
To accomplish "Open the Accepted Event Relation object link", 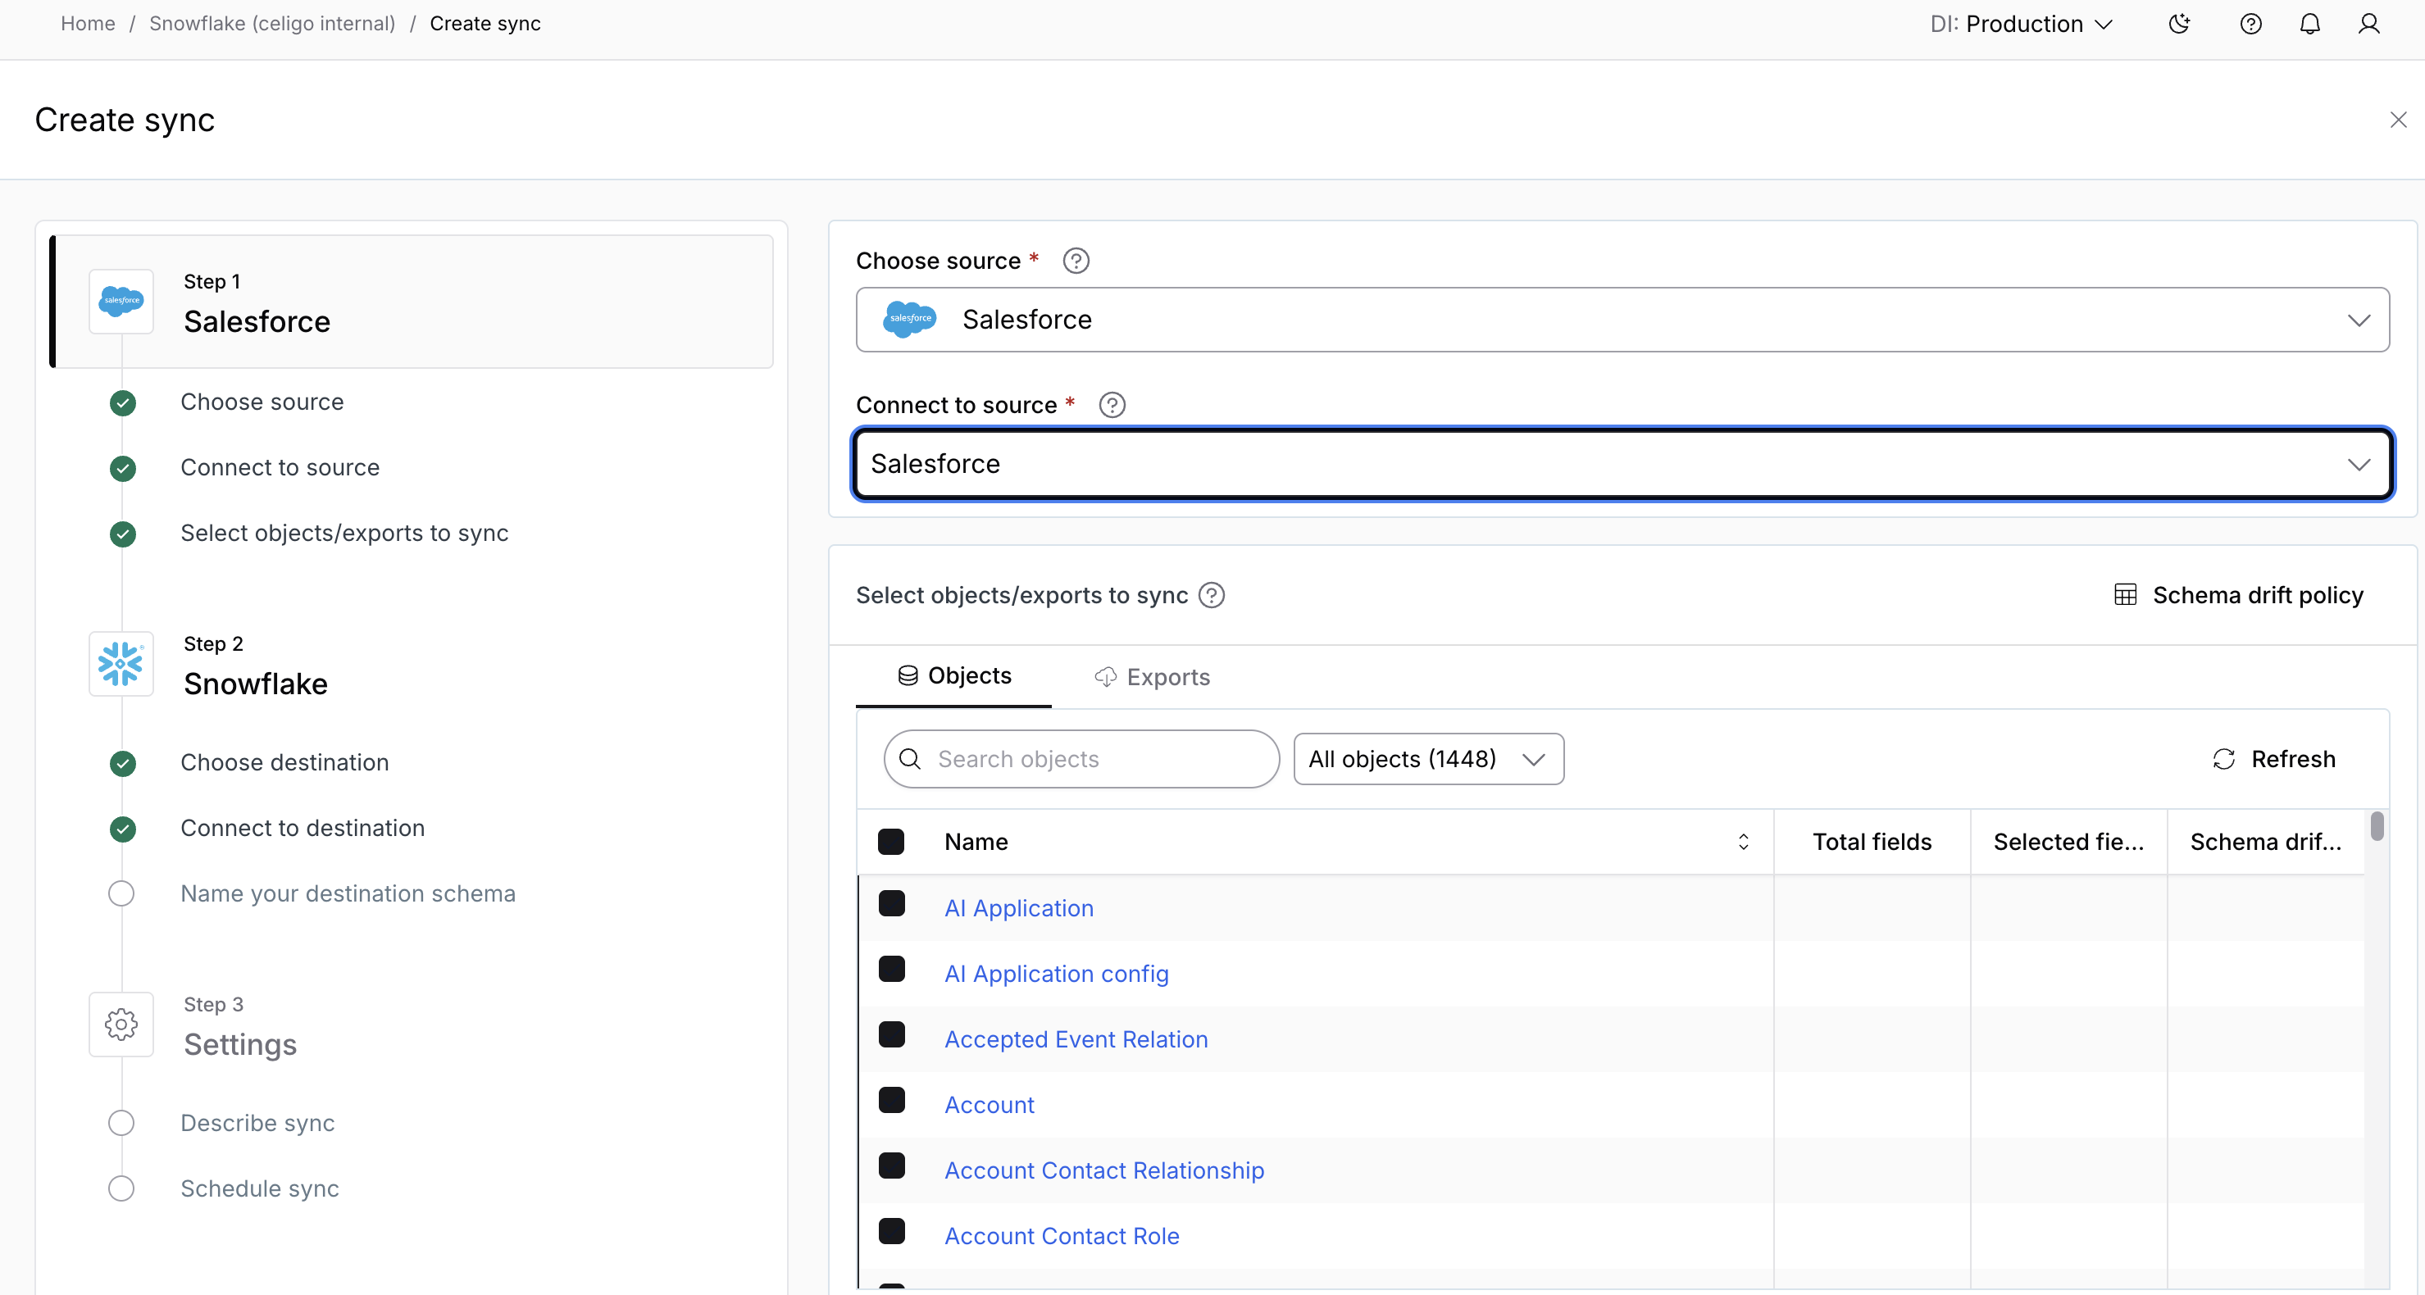I will pos(1076,1040).
